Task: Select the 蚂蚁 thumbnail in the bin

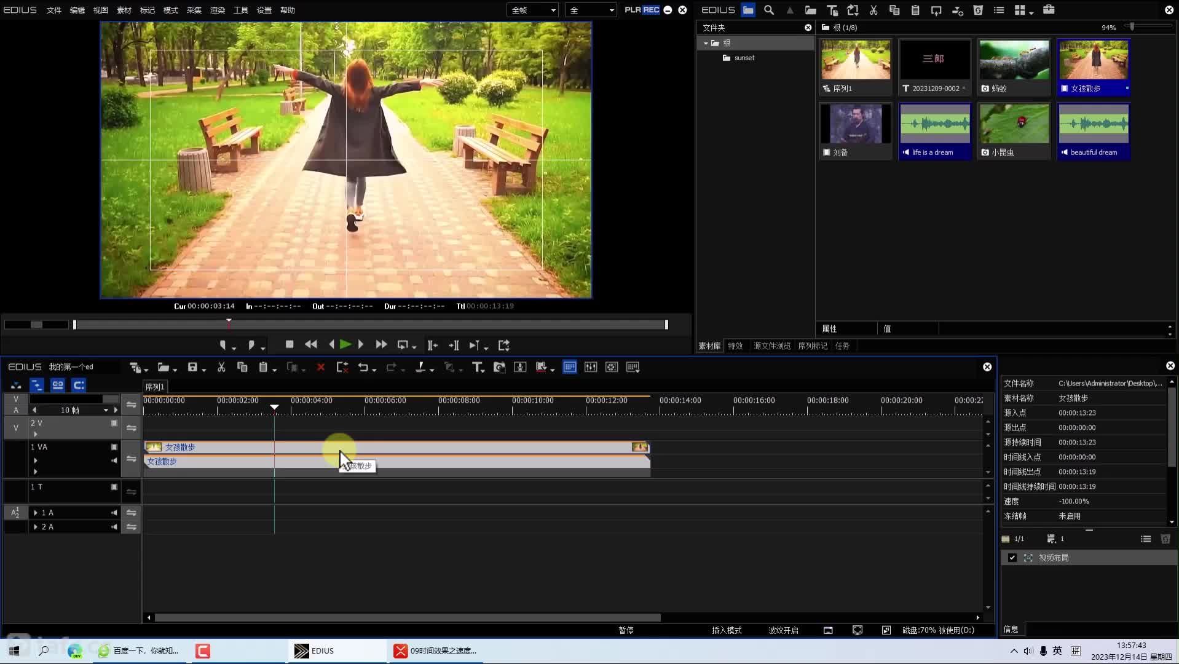Action: 1014,67
